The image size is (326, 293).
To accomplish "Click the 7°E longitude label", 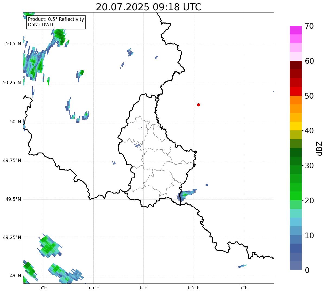I will [244, 287].
